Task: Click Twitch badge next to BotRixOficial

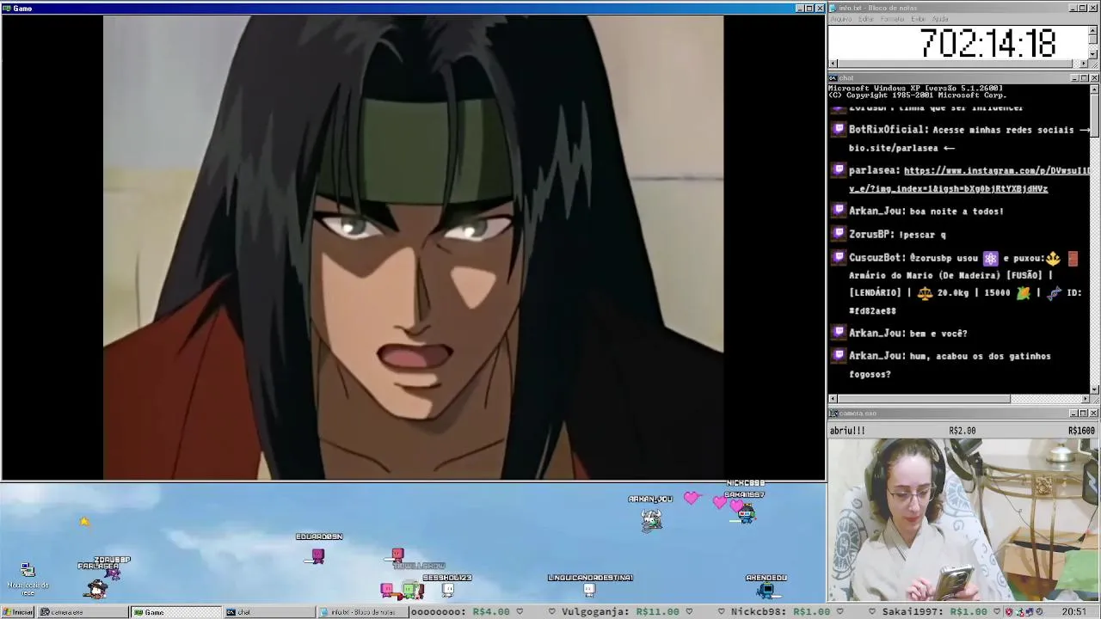Action: (839, 129)
